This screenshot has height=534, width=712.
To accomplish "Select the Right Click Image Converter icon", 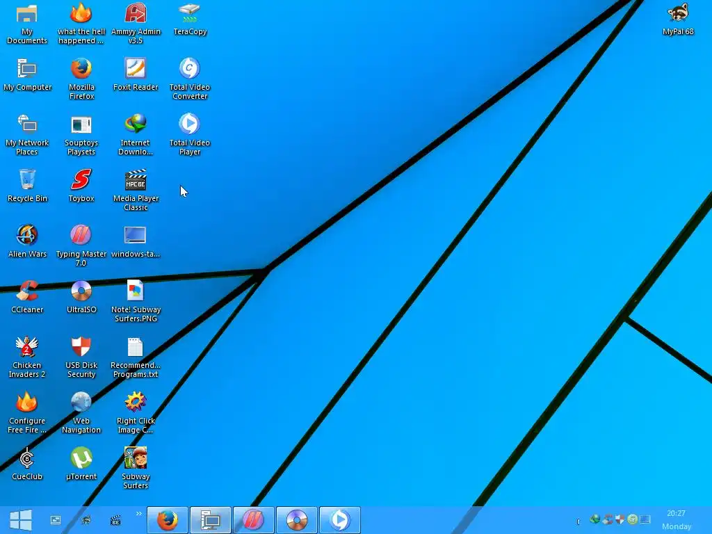I will point(136,413).
